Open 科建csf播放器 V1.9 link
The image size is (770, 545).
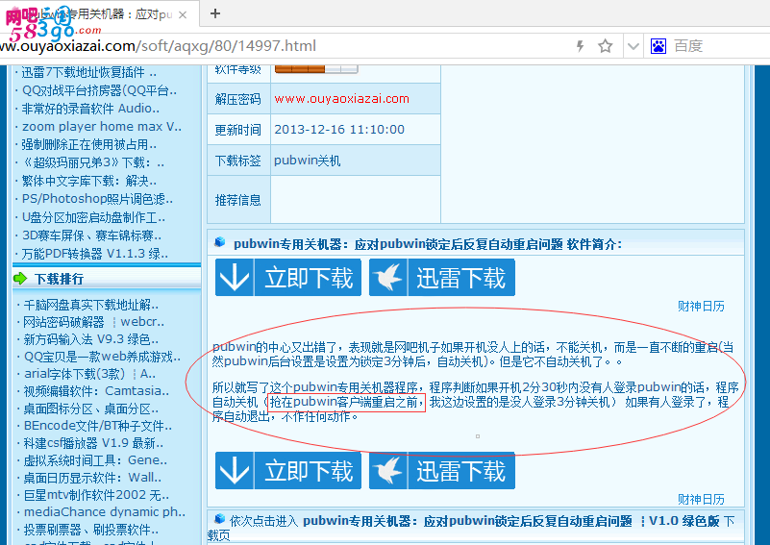(x=93, y=443)
